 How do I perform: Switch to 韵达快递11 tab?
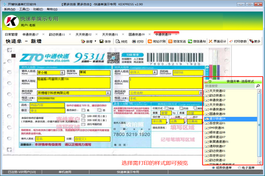(x=57, y=34)
